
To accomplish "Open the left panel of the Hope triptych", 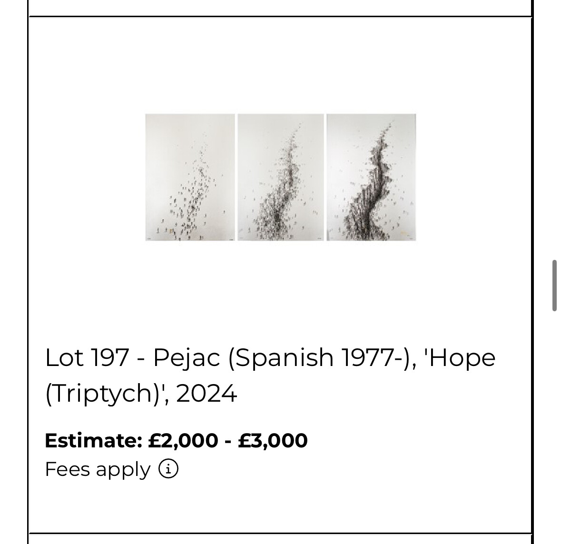I will (190, 177).
